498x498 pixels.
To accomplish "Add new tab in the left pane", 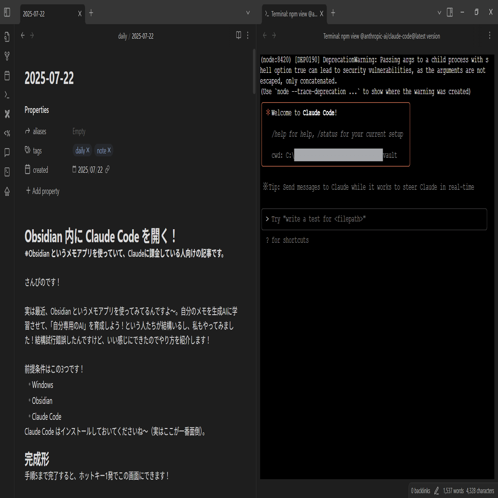I will point(91,13).
